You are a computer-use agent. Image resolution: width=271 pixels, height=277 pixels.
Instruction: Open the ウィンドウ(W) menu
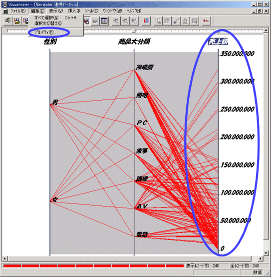(x=112, y=11)
